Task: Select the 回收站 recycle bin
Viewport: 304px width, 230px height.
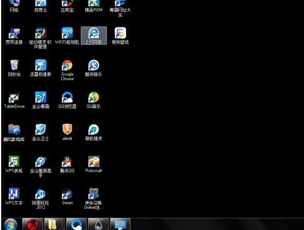Action: coord(14,68)
